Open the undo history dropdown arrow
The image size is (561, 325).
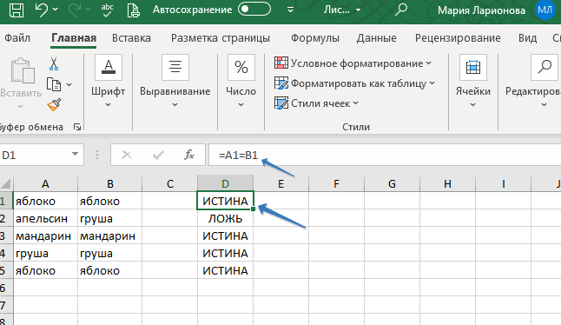[56, 9]
